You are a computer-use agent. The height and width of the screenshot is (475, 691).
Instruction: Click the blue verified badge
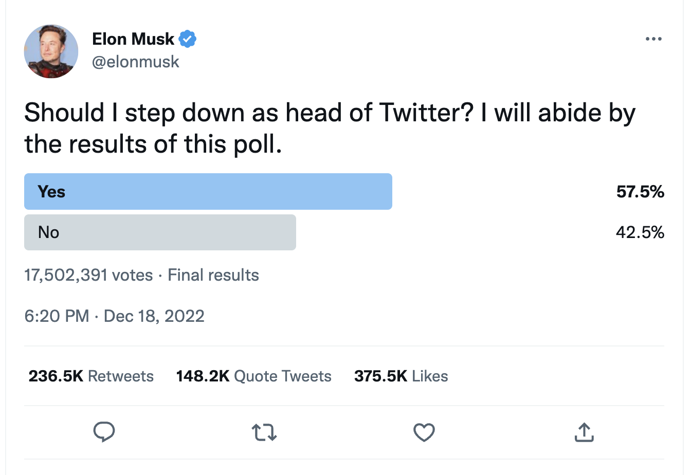(188, 39)
